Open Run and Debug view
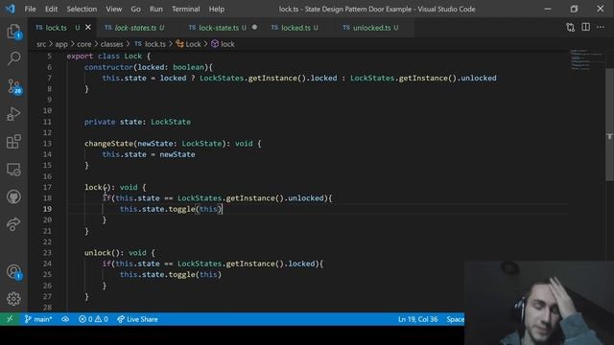The width and height of the screenshot is (614, 345). (x=13, y=114)
